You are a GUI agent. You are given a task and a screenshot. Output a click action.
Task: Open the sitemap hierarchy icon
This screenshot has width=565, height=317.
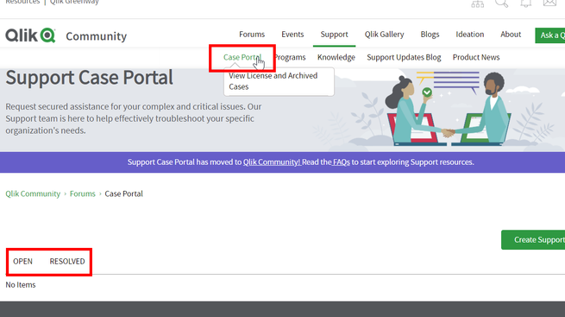click(477, 3)
